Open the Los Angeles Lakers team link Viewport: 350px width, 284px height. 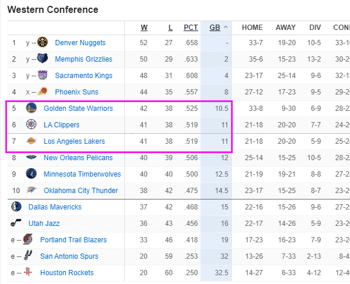pyautogui.click(x=74, y=141)
